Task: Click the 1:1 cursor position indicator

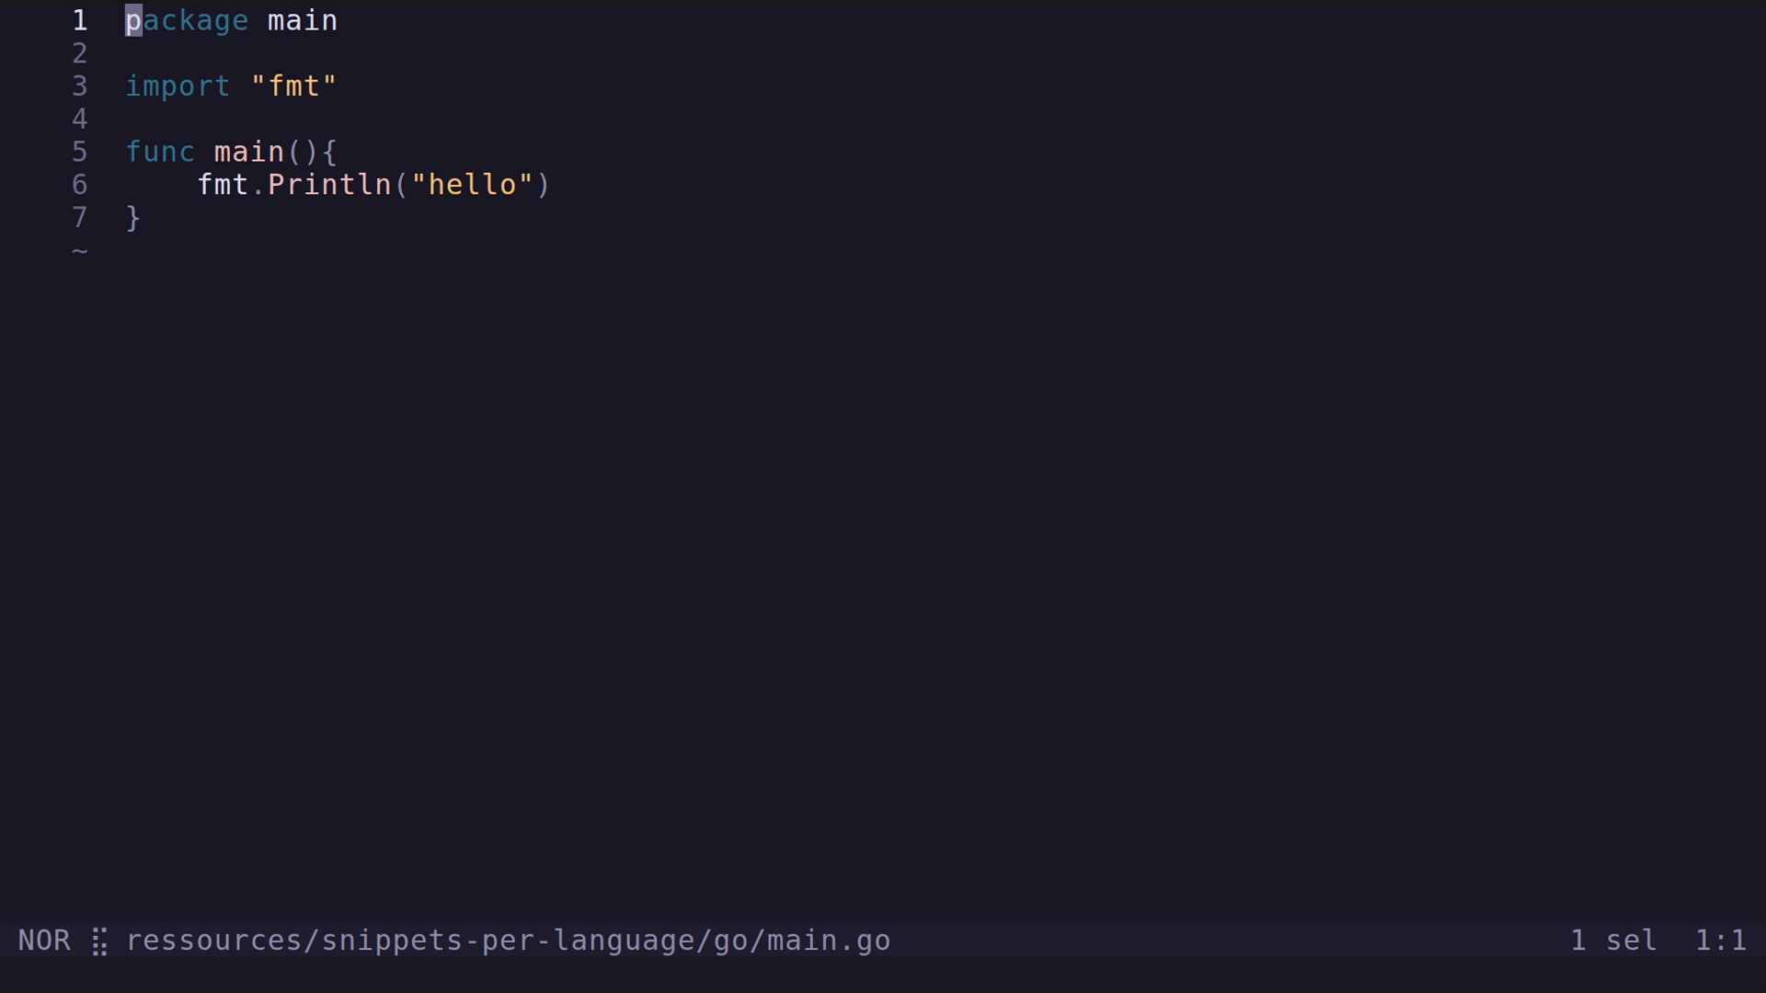Action: [1720, 941]
